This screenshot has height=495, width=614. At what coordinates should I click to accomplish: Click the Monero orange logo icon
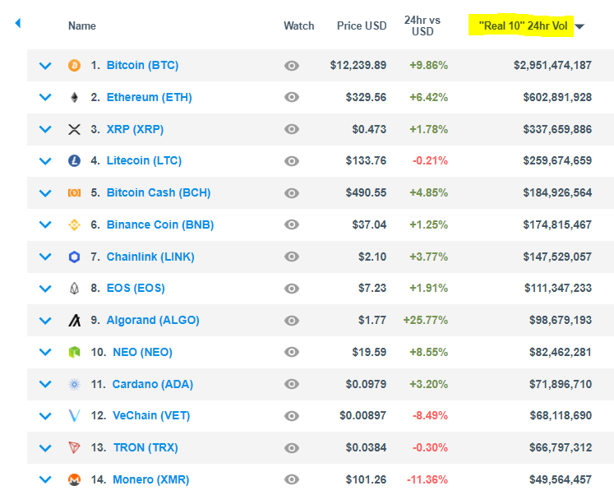click(74, 479)
